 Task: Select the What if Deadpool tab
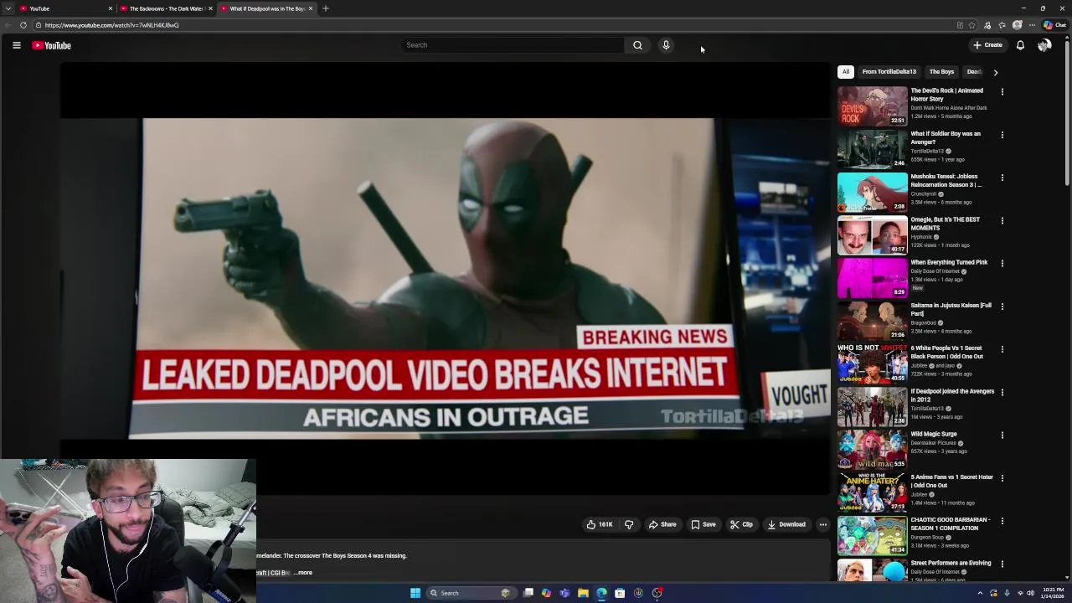266,8
